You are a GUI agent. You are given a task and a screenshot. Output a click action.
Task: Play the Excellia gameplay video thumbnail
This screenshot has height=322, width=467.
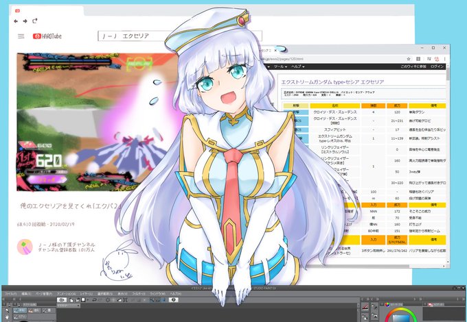[98, 122]
